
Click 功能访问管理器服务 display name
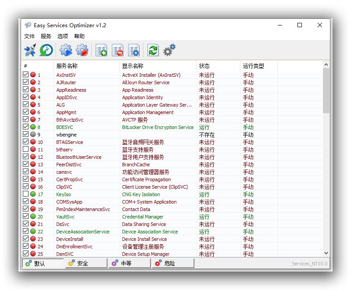click(x=146, y=172)
